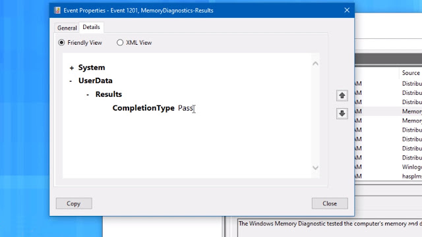Select the XML View radio button

tap(120, 42)
